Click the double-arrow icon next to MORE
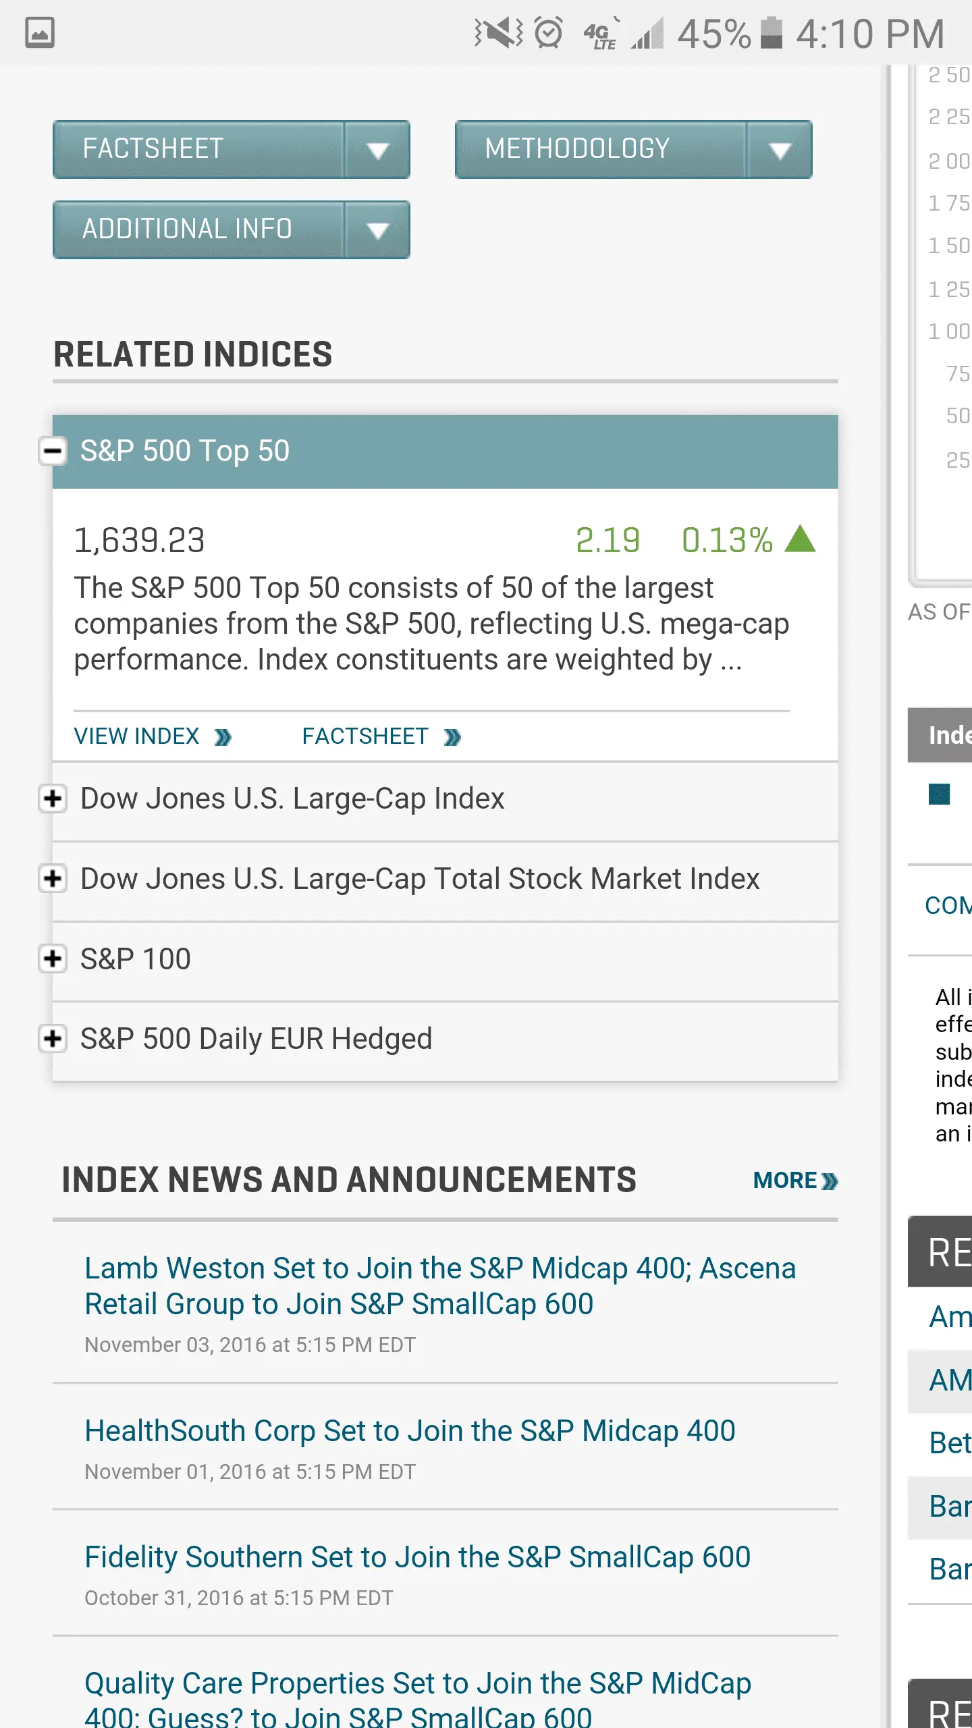 830,1181
